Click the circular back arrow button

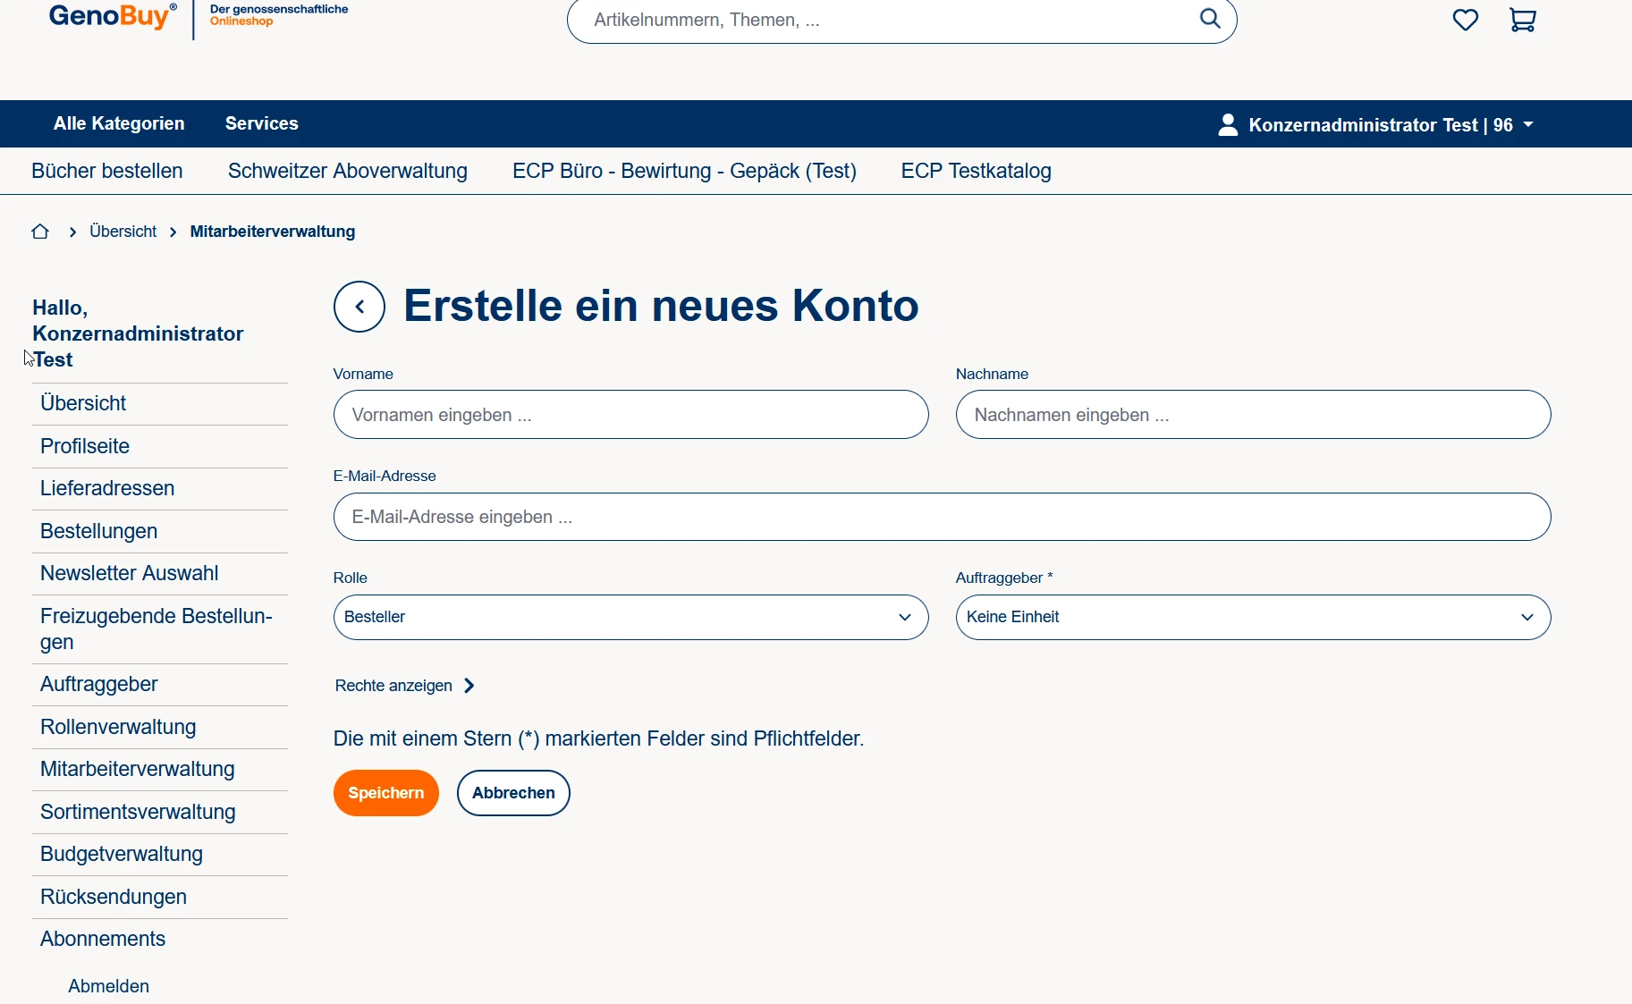tap(359, 307)
